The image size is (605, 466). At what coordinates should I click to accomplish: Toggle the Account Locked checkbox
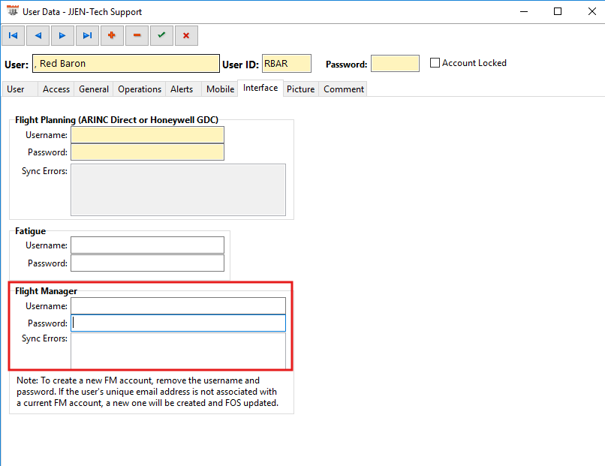click(435, 63)
